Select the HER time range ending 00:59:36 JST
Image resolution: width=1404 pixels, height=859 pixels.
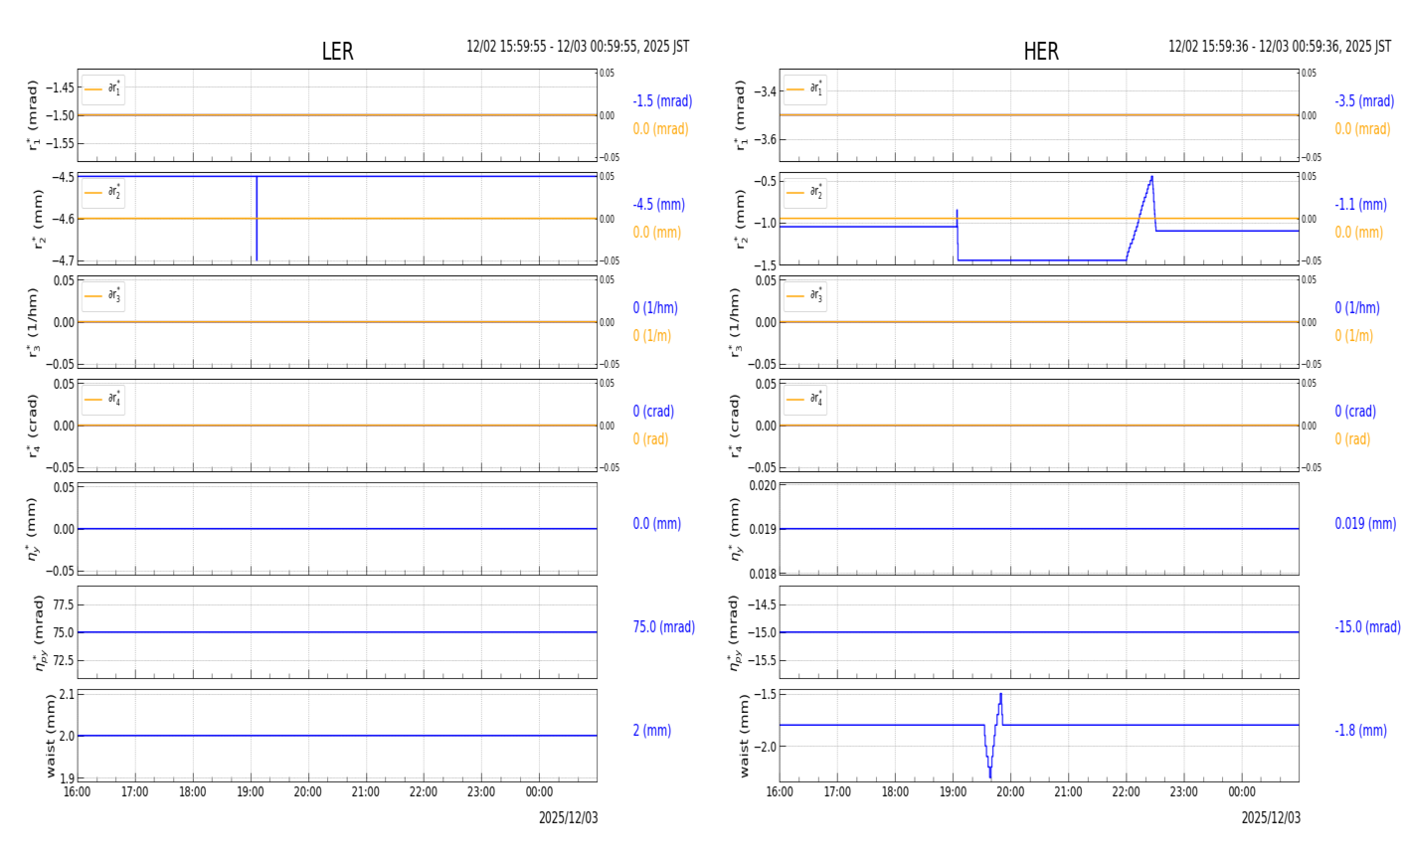[x=1280, y=47]
